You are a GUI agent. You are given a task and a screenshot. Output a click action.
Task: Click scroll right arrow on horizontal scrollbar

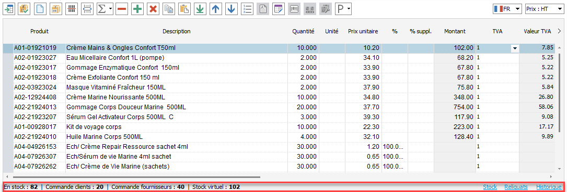click(551, 177)
